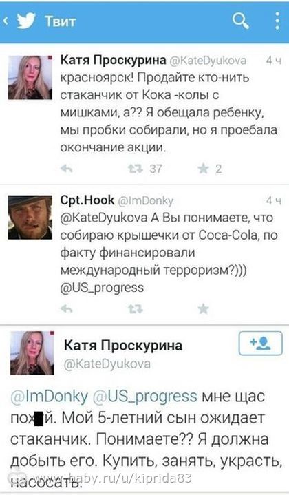Follow Катя Проскурина with add-user button
This screenshot has height=495, width=289.
[260, 343]
